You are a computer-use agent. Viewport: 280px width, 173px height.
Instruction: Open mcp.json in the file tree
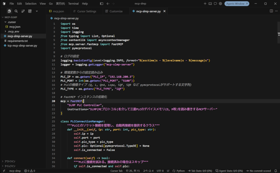coord(23,27)
